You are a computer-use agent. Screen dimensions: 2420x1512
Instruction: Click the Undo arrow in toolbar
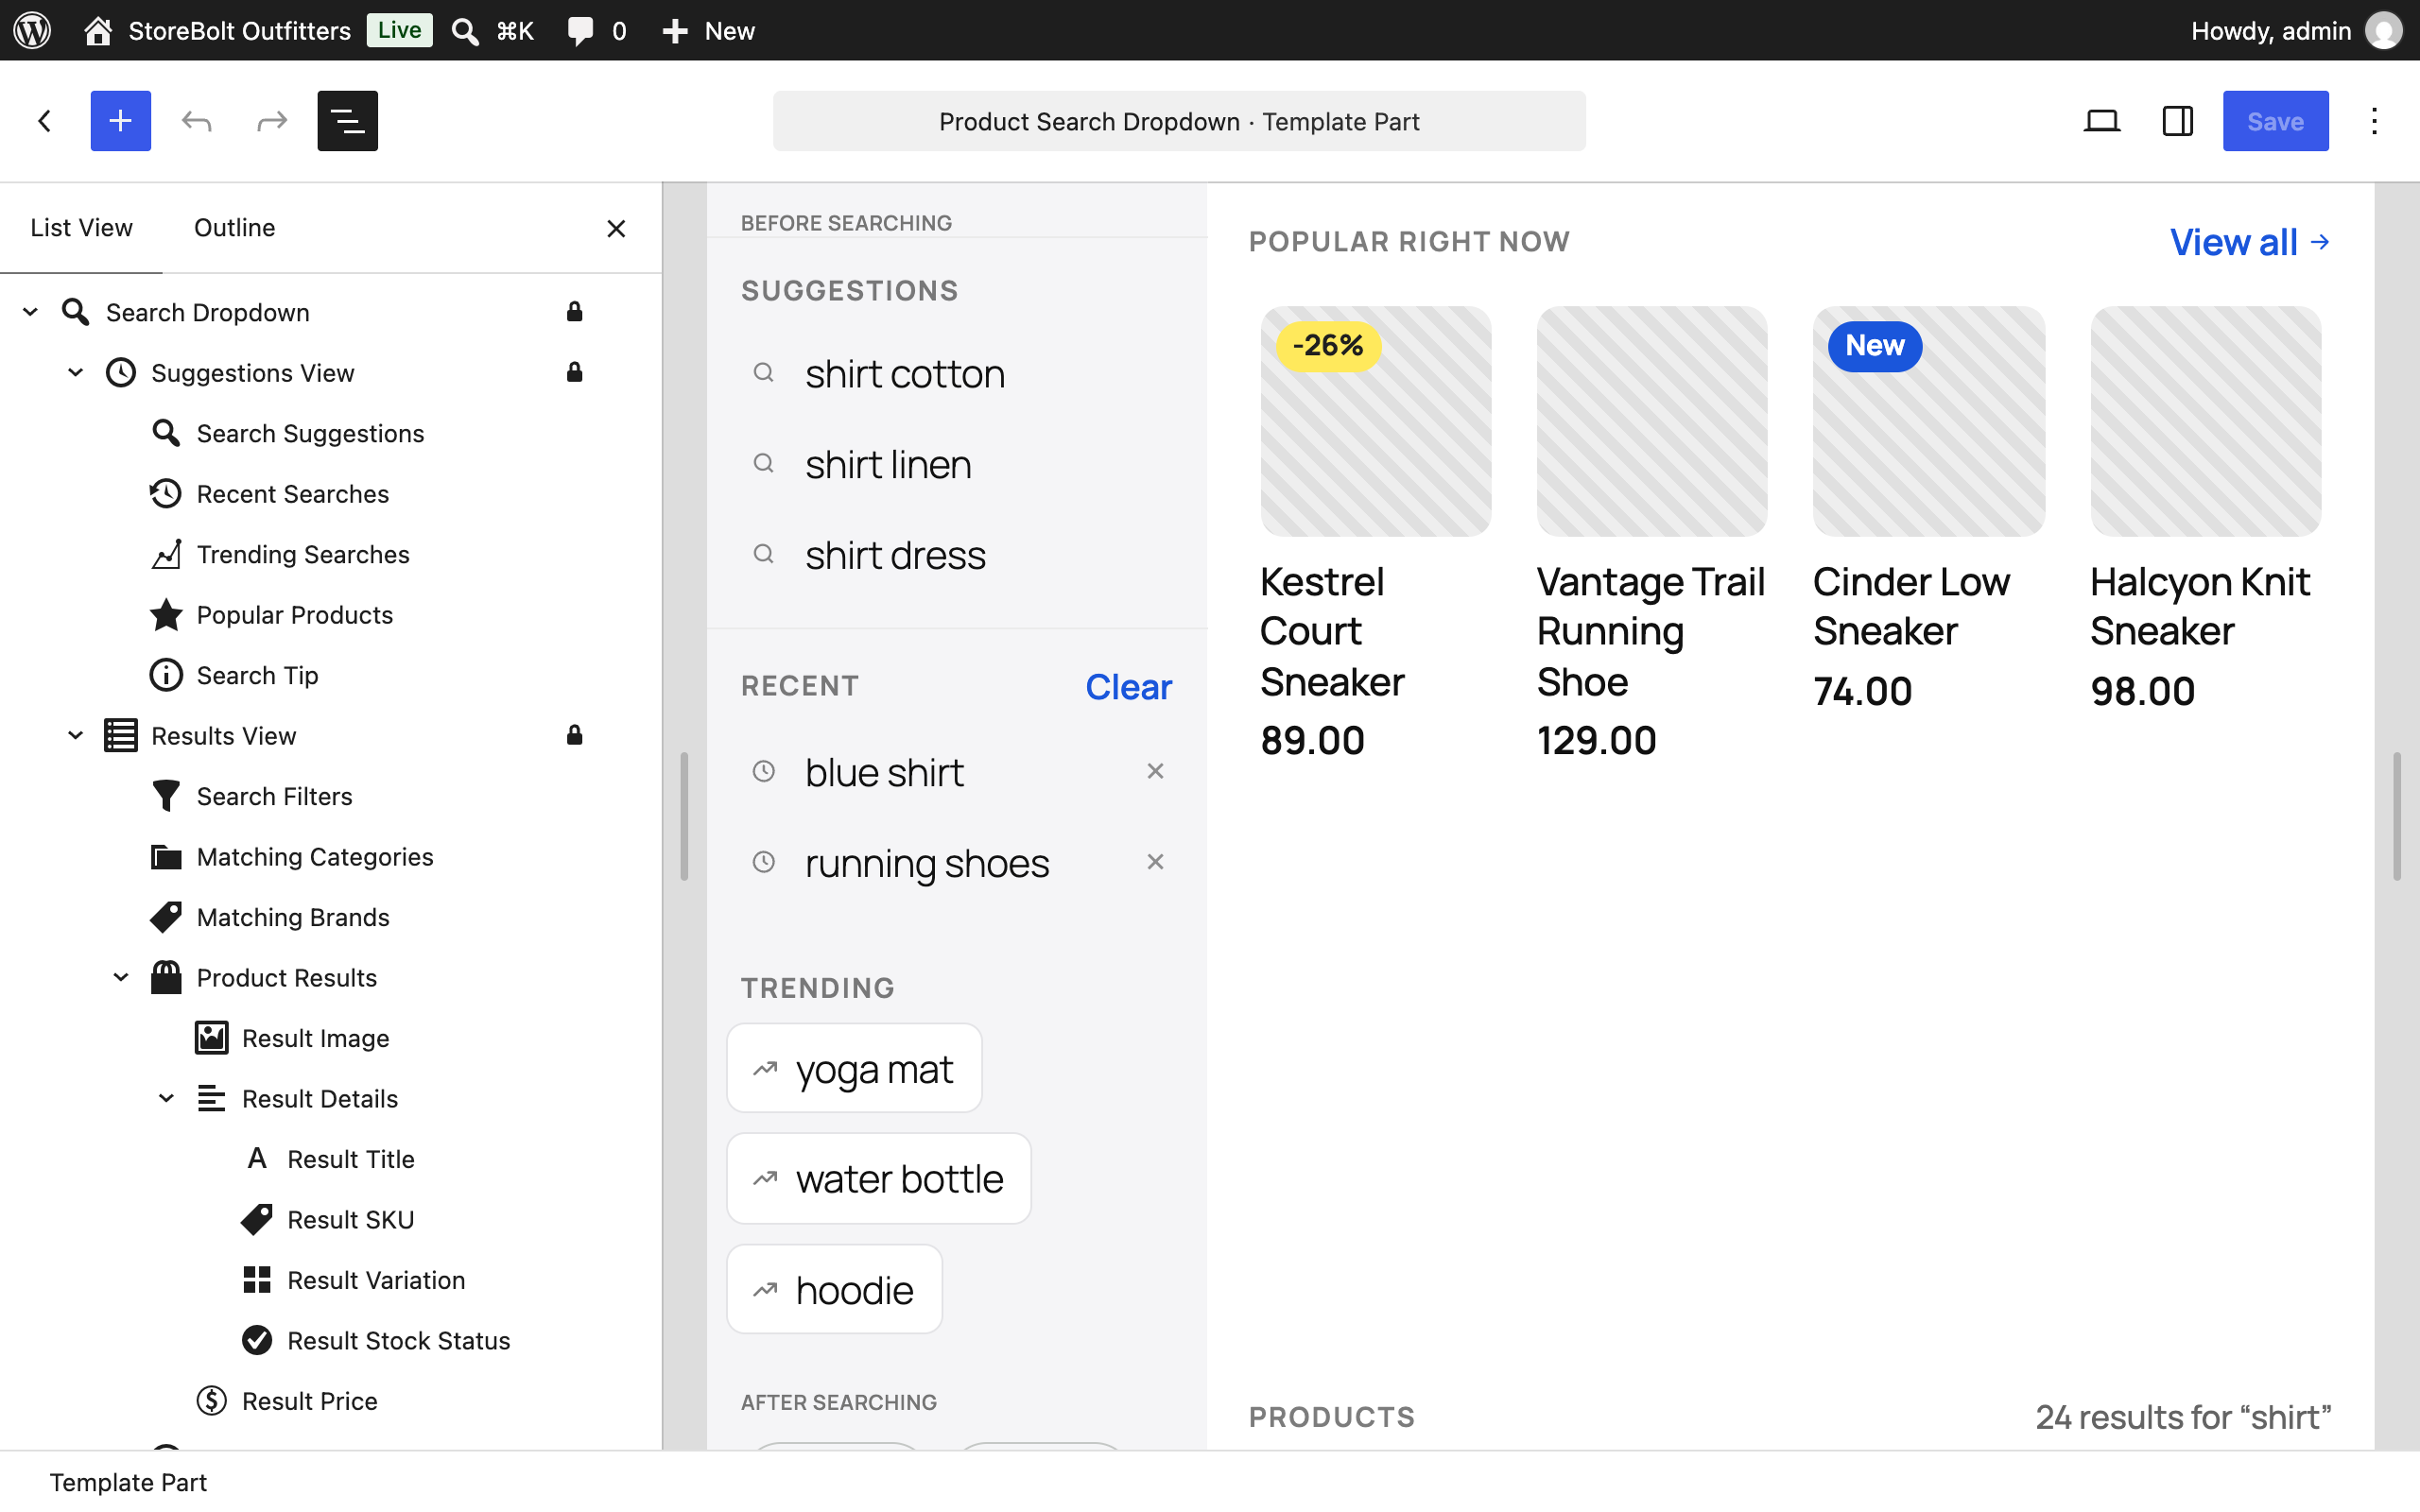pyautogui.click(x=196, y=121)
